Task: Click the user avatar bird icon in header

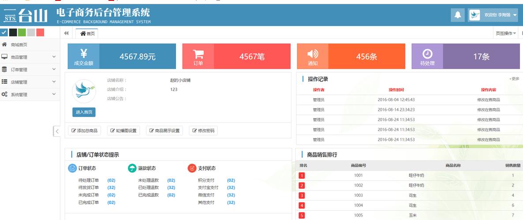Action: [474, 15]
